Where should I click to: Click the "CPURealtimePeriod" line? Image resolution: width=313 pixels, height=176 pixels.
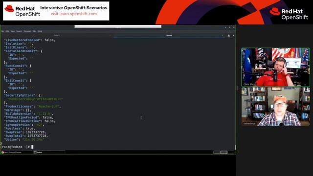pyautogui.click(x=28, y=117)
